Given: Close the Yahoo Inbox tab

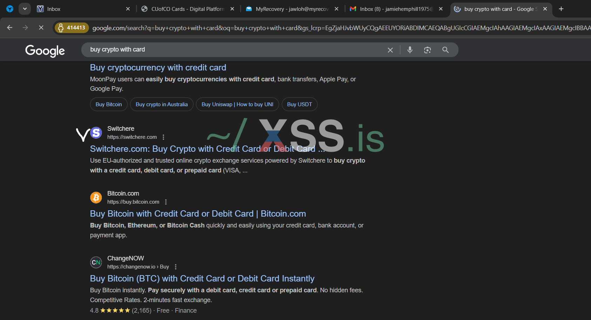Looking at the screenshot, I should point(128,9).
